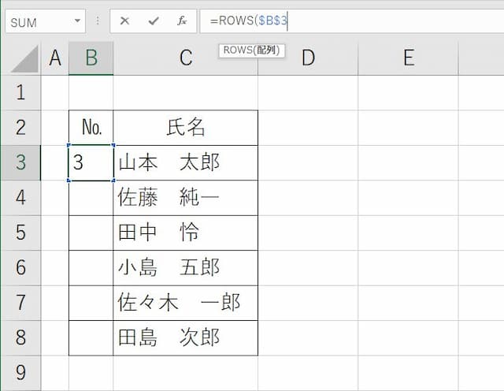Screen dimensions: 504x391
Task: Click the Name Box showing SUM
Action: 45,21
